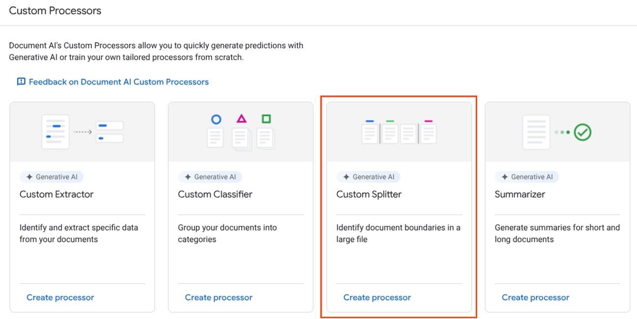
Task: Click the Custom Classifier shapes illustration
Action: coord(240,132)
